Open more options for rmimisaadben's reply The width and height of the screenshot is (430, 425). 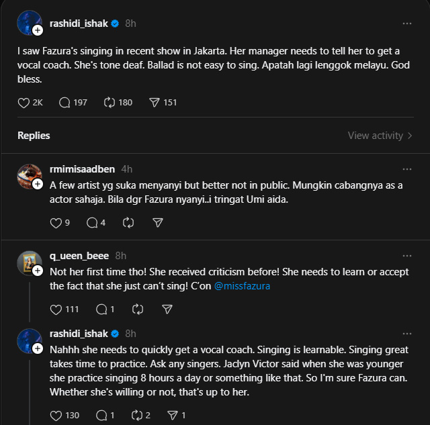(407, 169)
